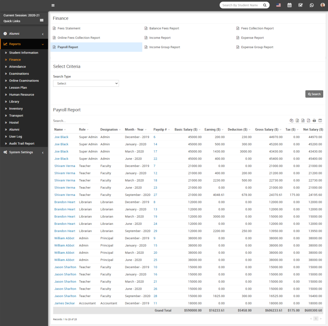Open Lesson Plan reports
The width and height of the screenshot is (328, 326).
pos(18,88)
